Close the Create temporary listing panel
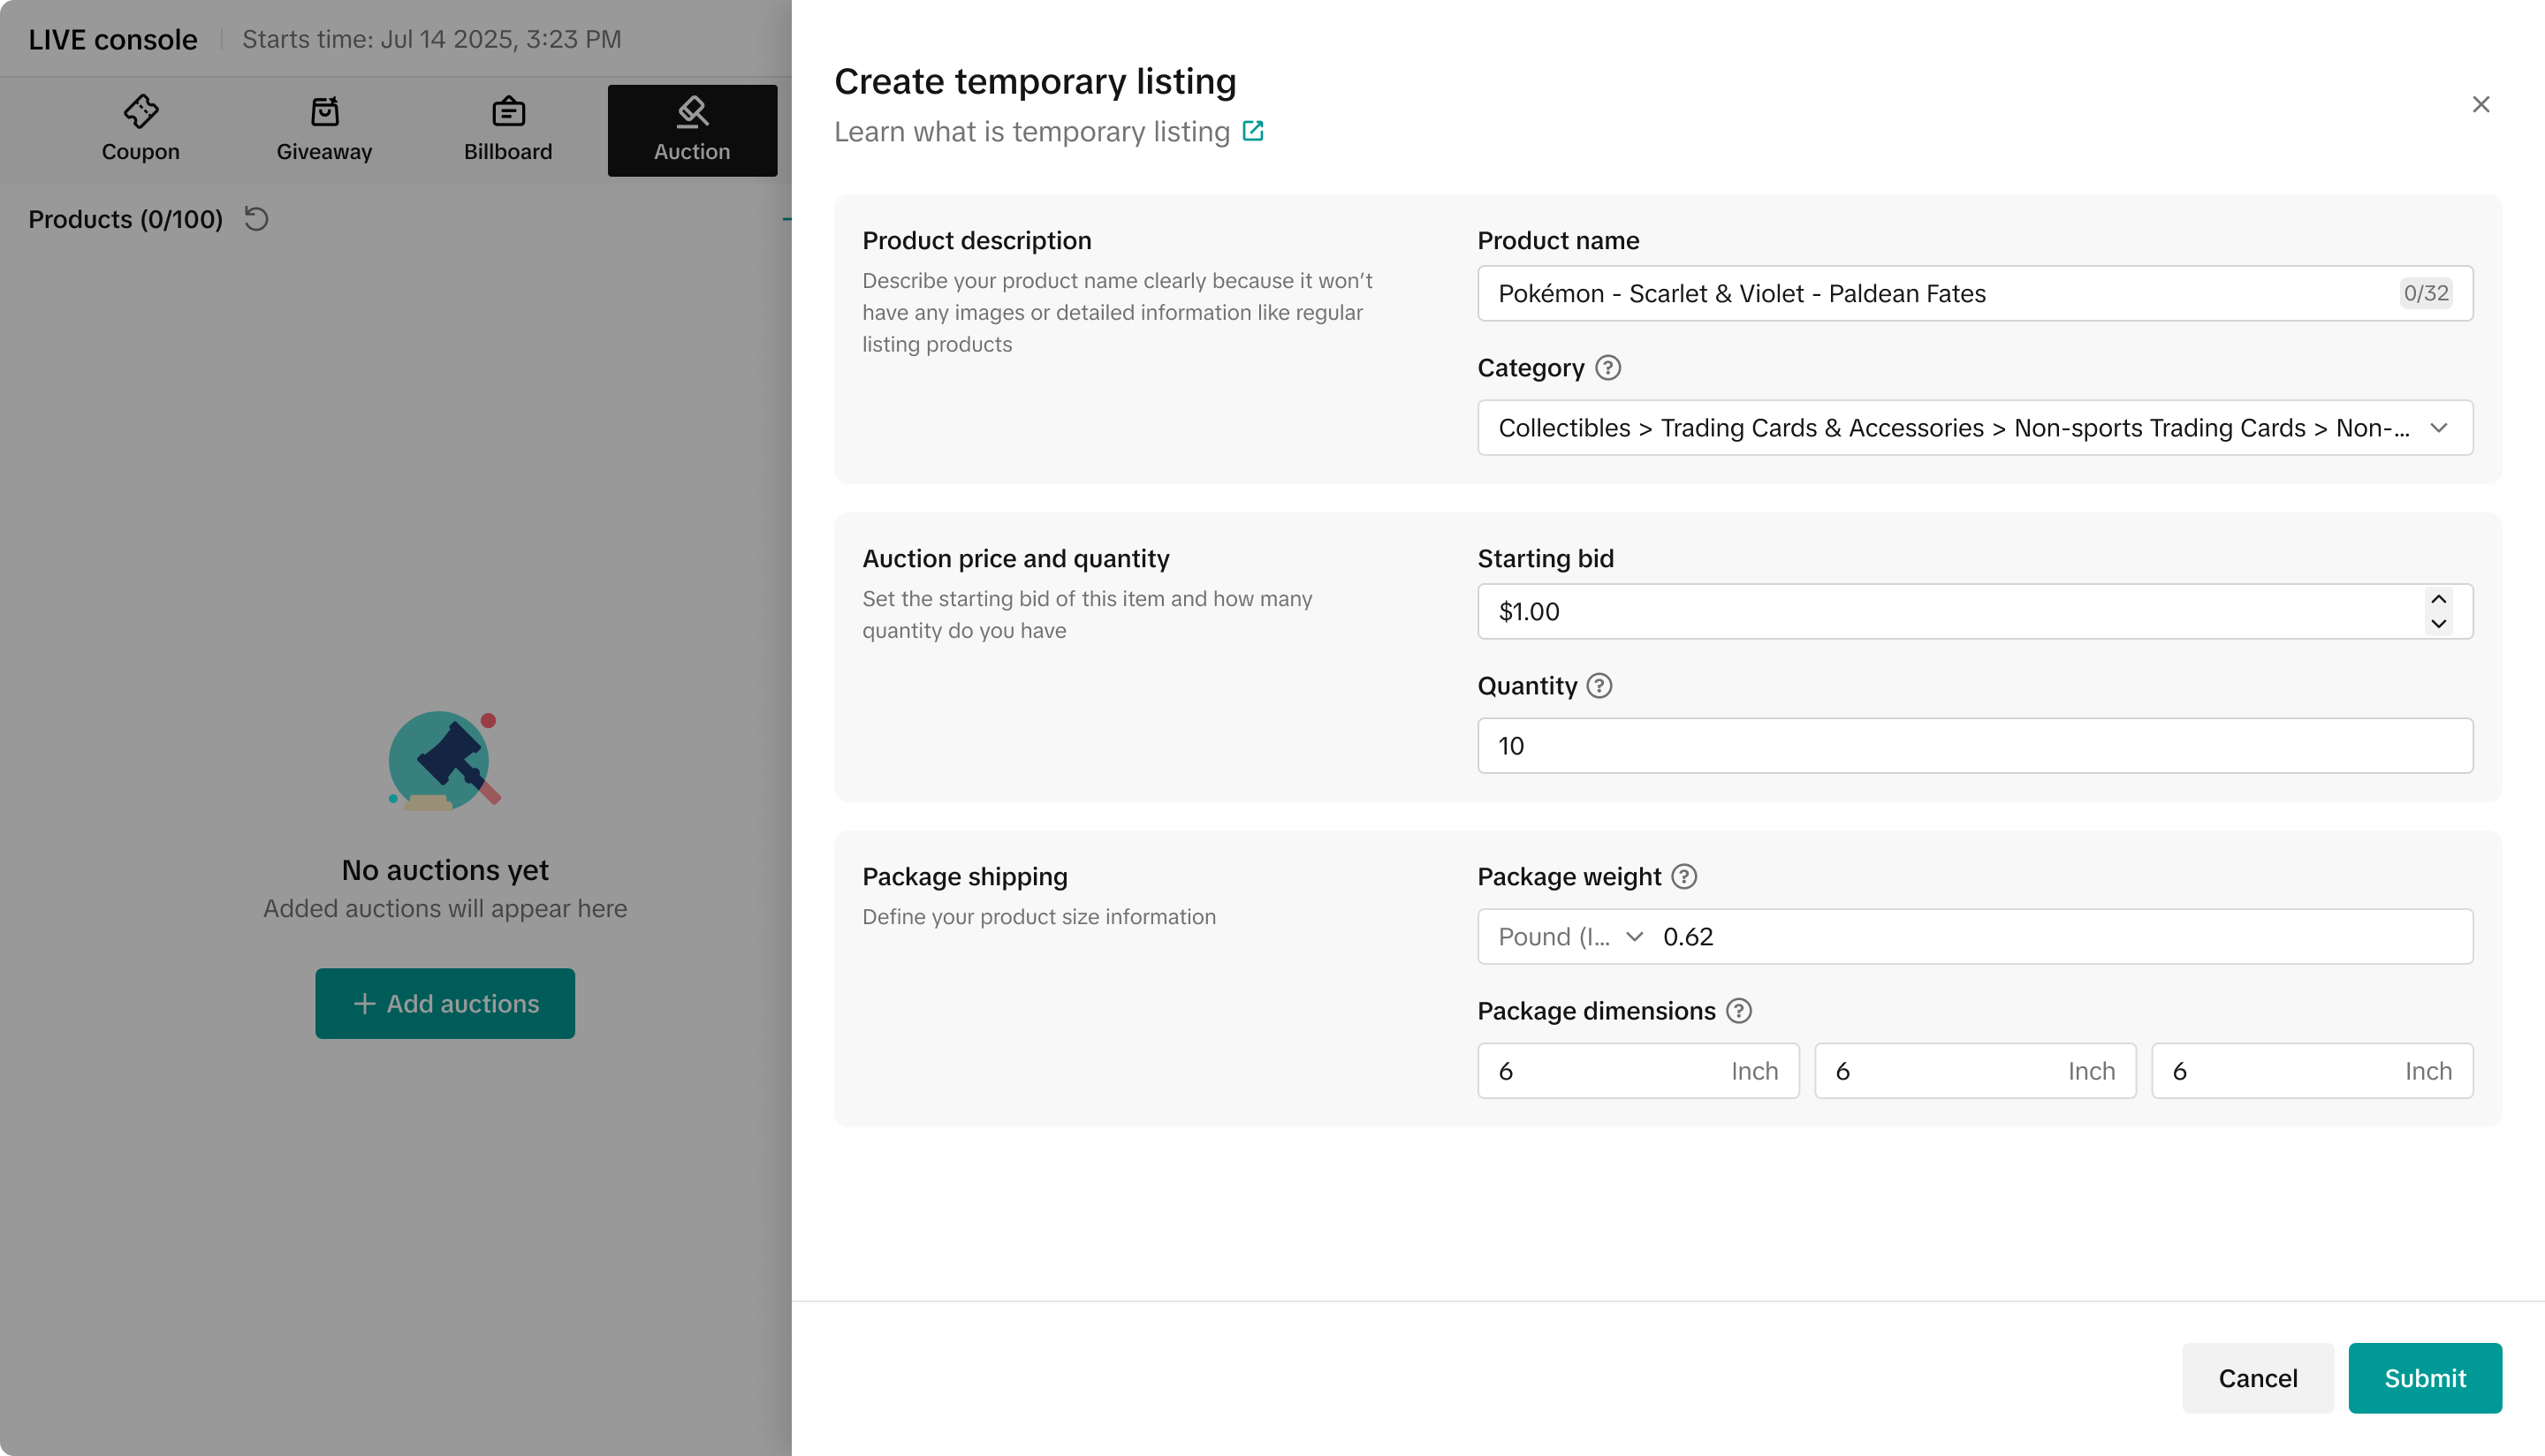This screenshot has height=1456, width=2545. click(x=2480, y=104)
